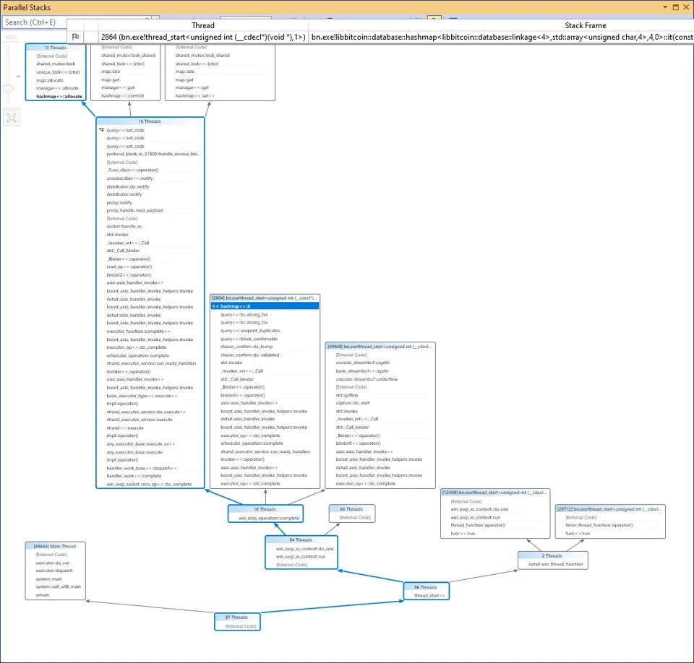Maximize the Parallel Stacks window
The width and height of the screenshot is (694, 663).
(x=675, y=7)
